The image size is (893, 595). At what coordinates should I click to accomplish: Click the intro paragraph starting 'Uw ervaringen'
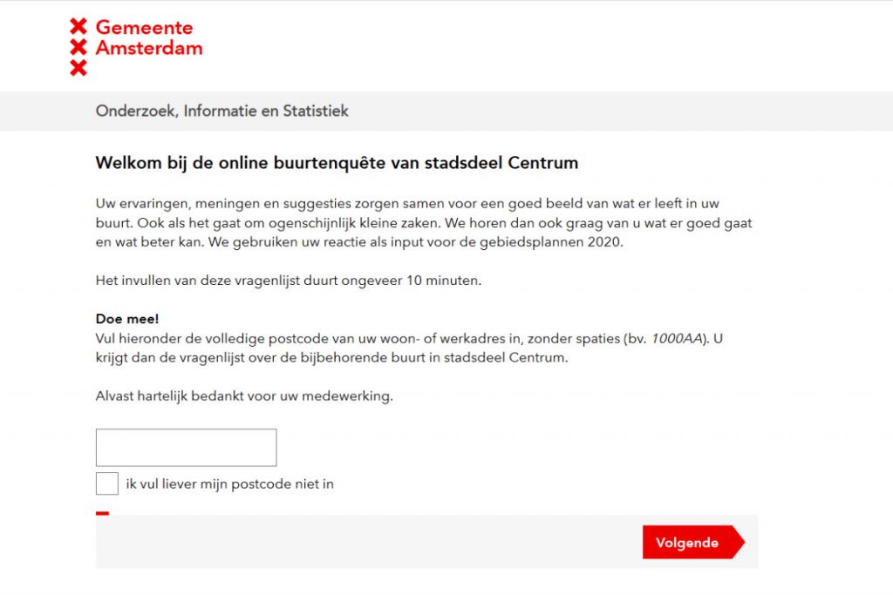click(x=424, y=222)
